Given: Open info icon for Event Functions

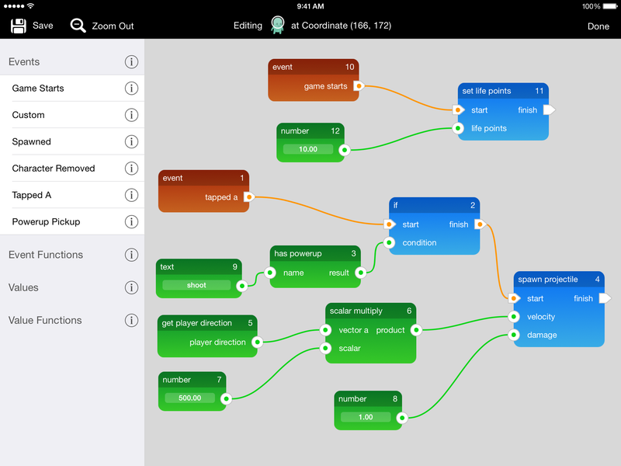Looking at the screenshot, I should click(x=131, y=255).
